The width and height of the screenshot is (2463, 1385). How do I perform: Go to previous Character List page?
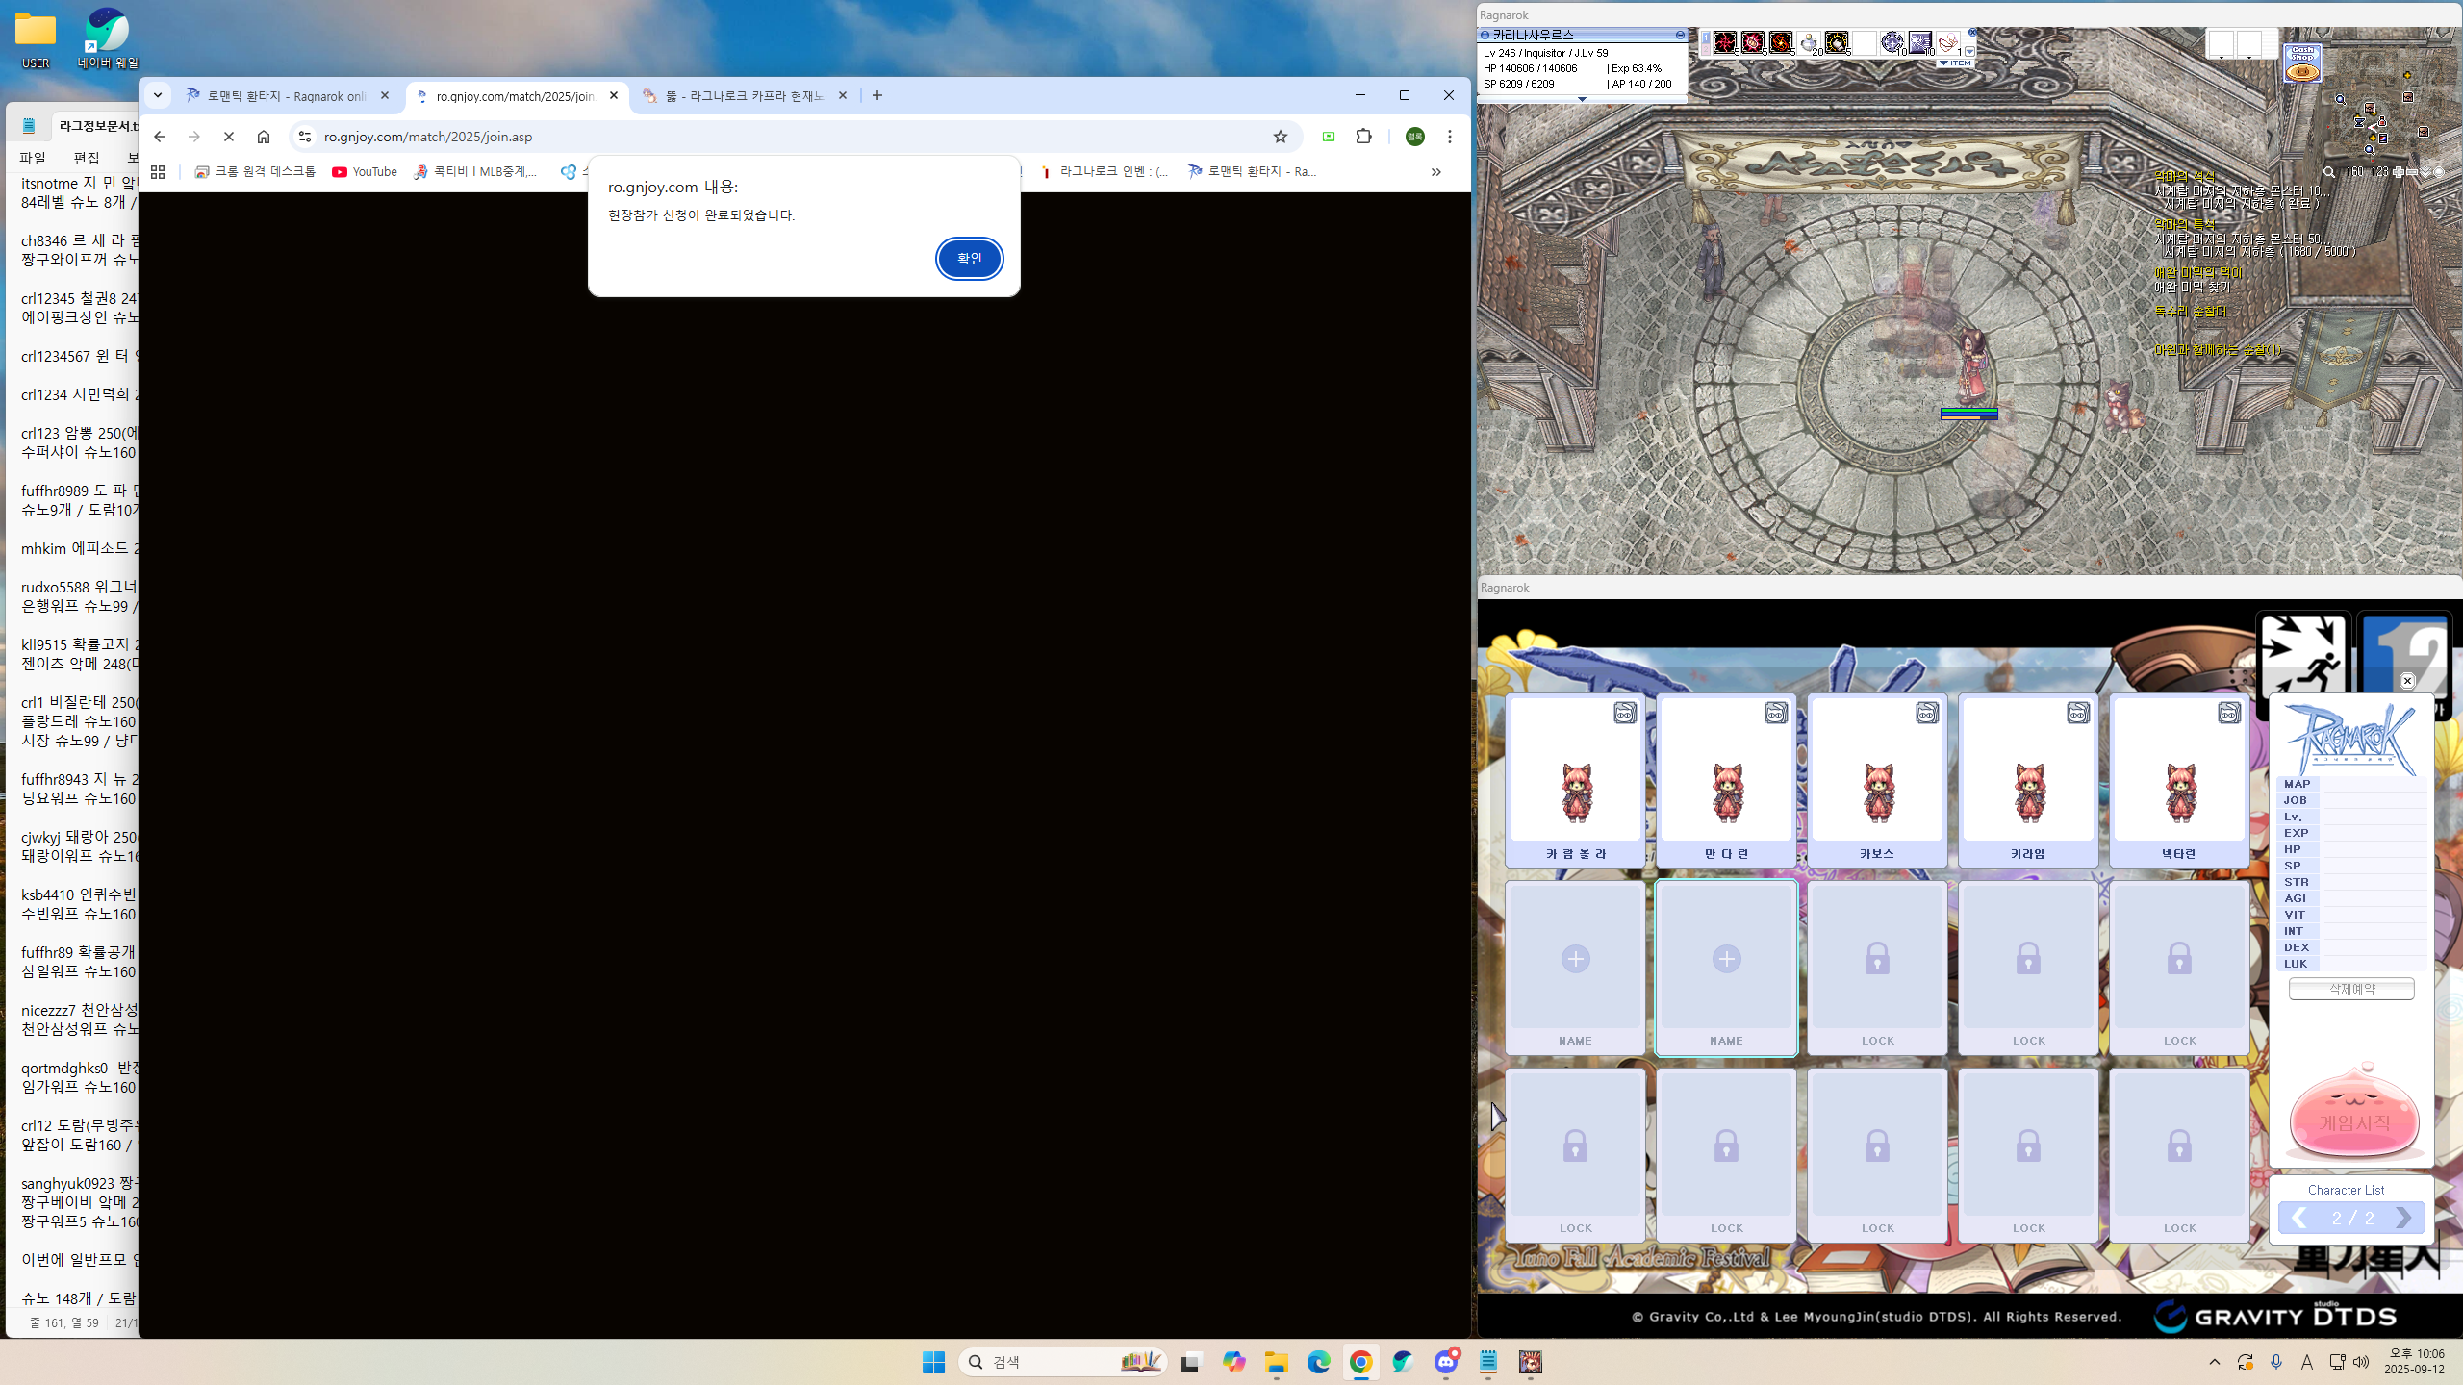click(x=2298, y=1218)
